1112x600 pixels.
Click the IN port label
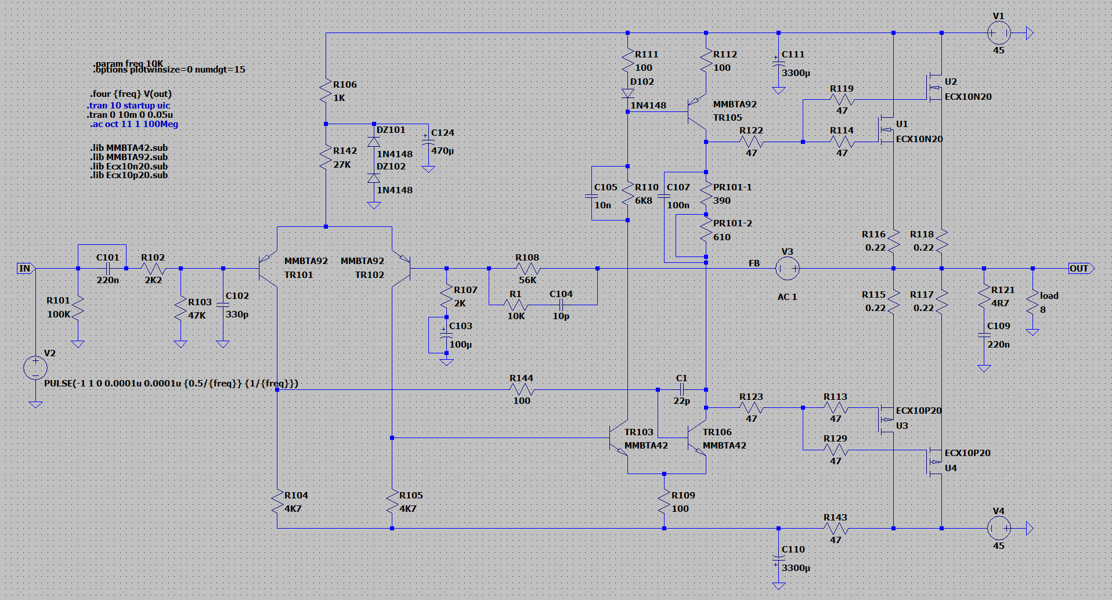[x=26, y=268]
